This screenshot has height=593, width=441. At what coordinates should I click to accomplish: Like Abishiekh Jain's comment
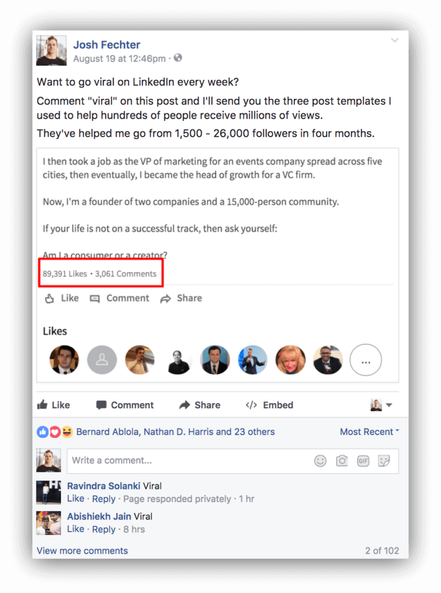76,529
